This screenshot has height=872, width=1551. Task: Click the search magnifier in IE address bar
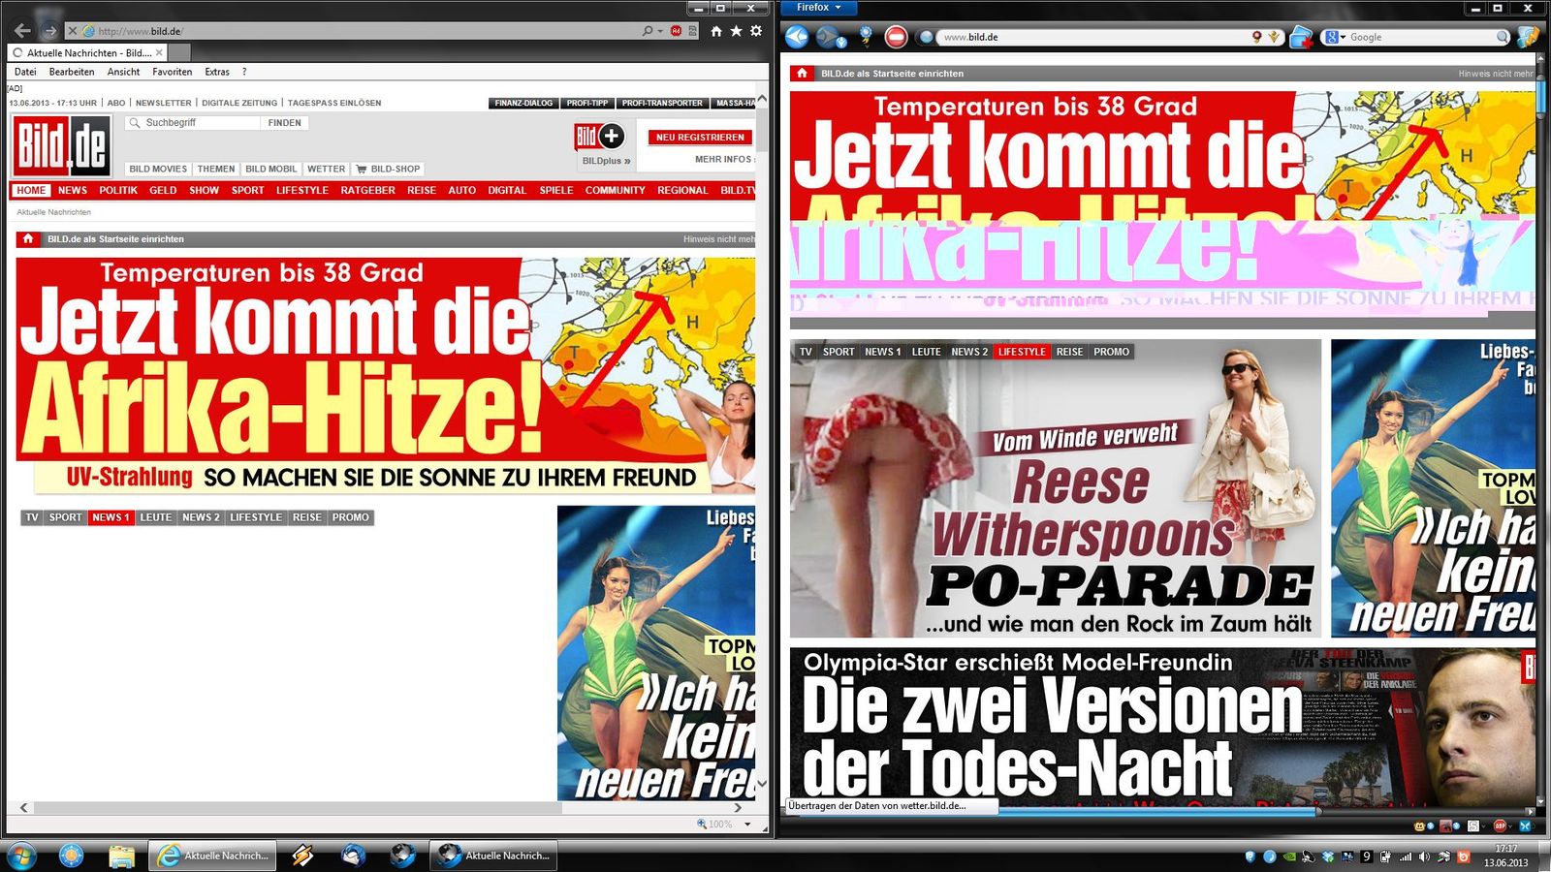tap(648, 31)
